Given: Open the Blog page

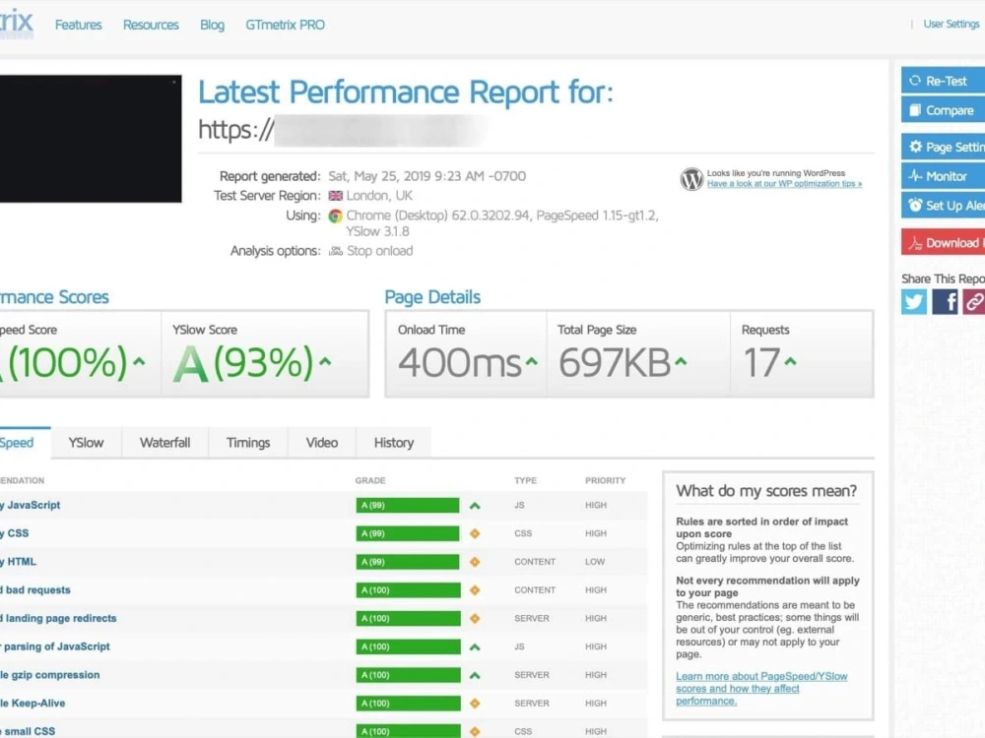Looking at the screenshot, I should [213, 26].
